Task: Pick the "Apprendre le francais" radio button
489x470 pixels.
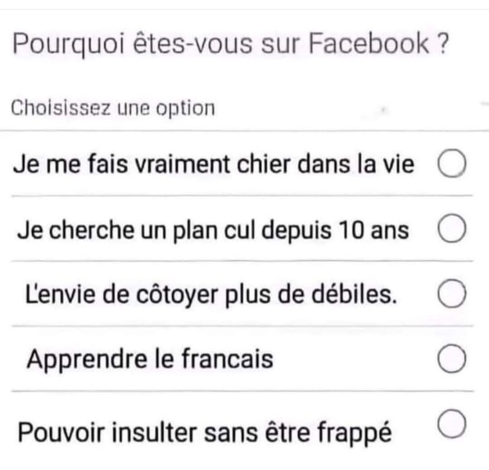Action: [451, 359]
